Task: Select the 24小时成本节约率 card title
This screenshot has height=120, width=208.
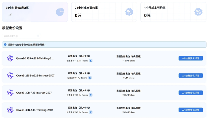Action: click(86, 8)
